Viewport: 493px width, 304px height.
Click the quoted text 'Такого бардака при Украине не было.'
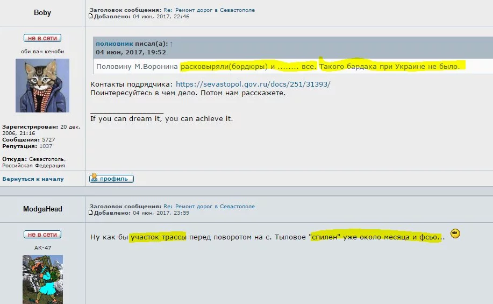[x=390, y=66]
